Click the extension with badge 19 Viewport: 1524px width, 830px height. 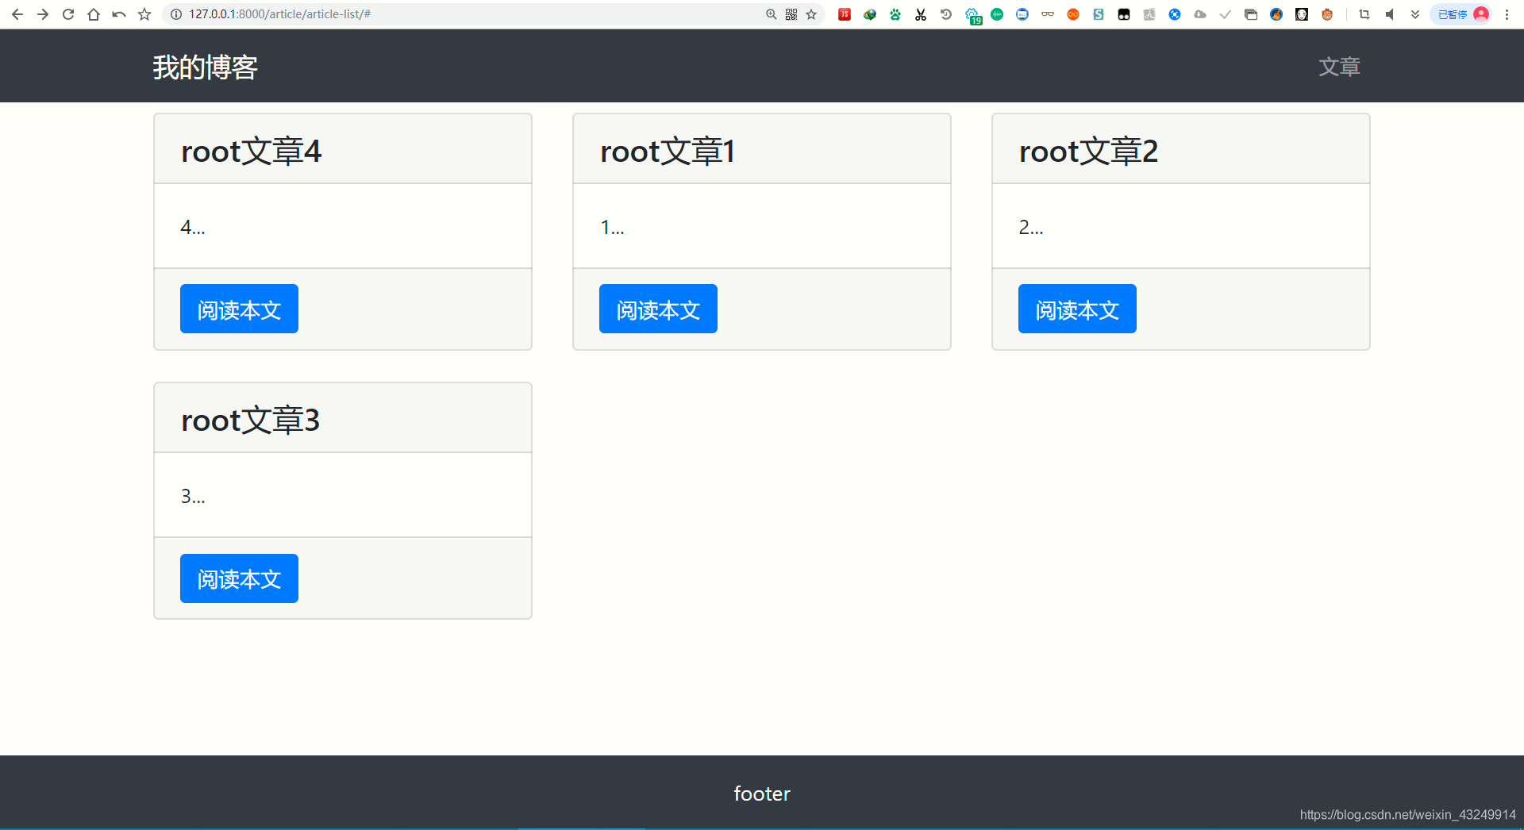(x=973, y=16)
